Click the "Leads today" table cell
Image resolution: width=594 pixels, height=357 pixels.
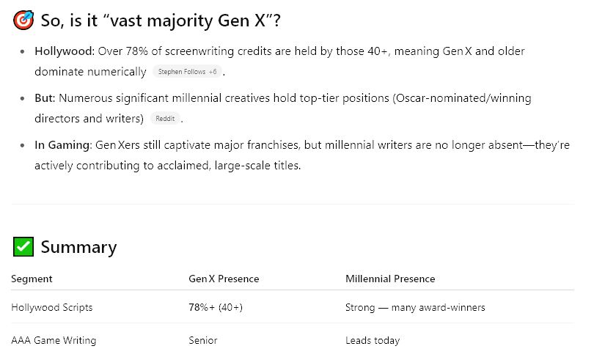373,340
